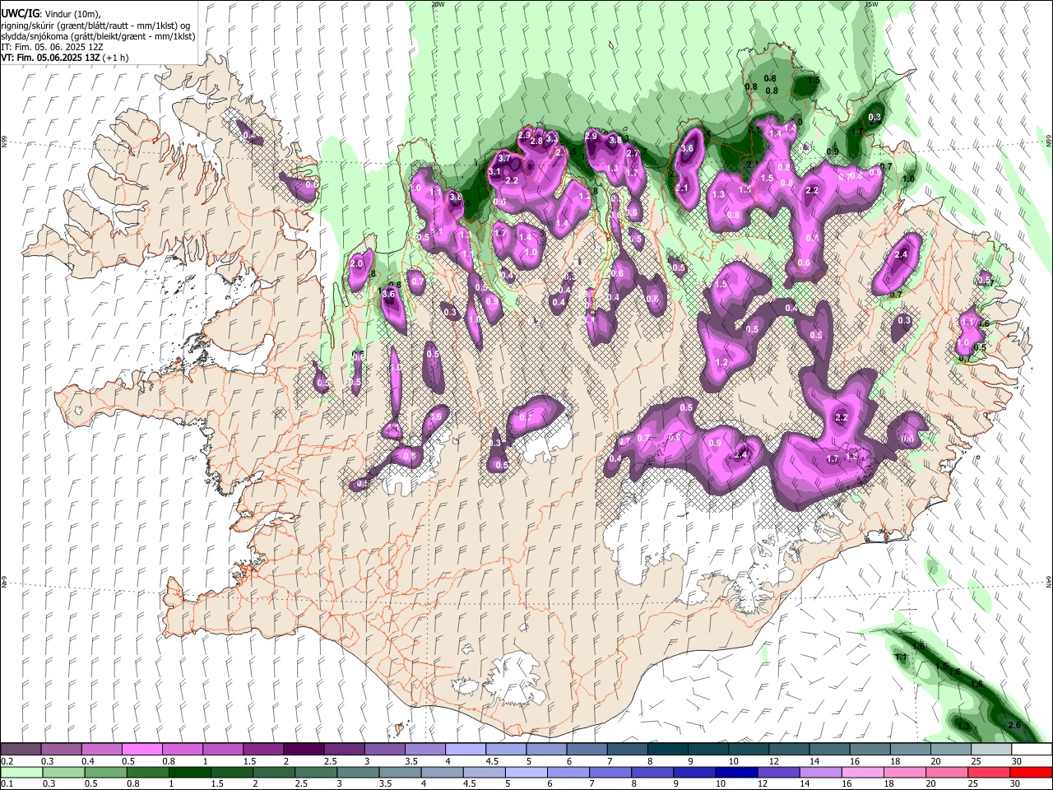Click the dark teal 8 snowfall legend swatch

coord(666,749)
